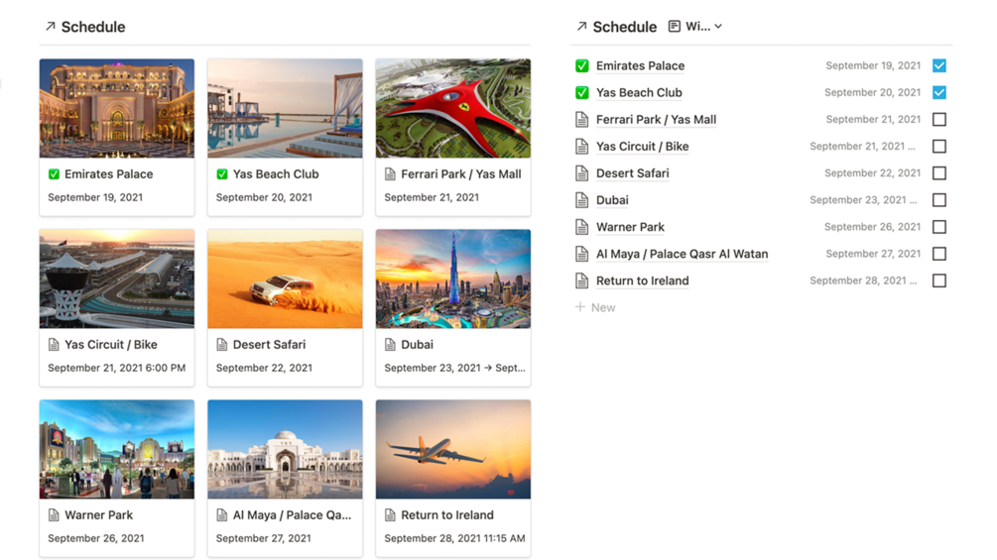This screenshot has width=997, height=560.
Task: Open the Wi... view selector menu
Action: (x=696, y=27)
